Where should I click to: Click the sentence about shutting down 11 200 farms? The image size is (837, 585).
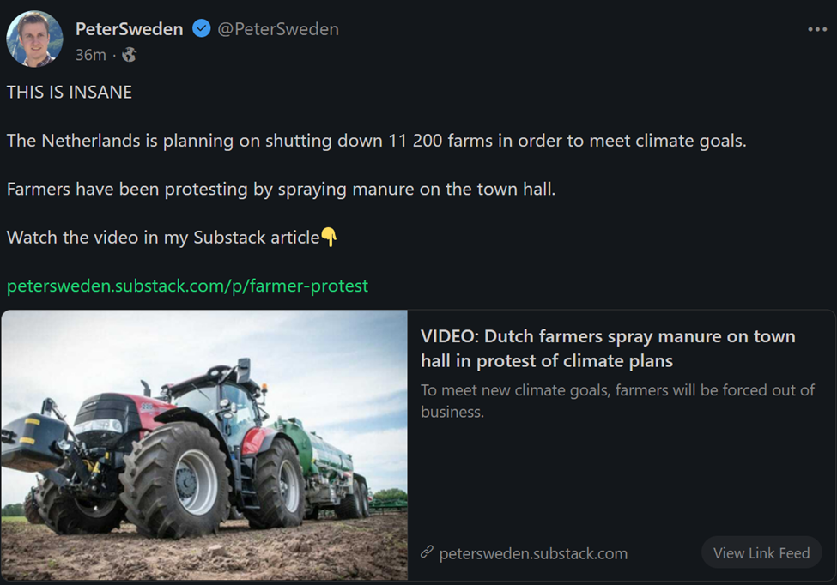376,141
